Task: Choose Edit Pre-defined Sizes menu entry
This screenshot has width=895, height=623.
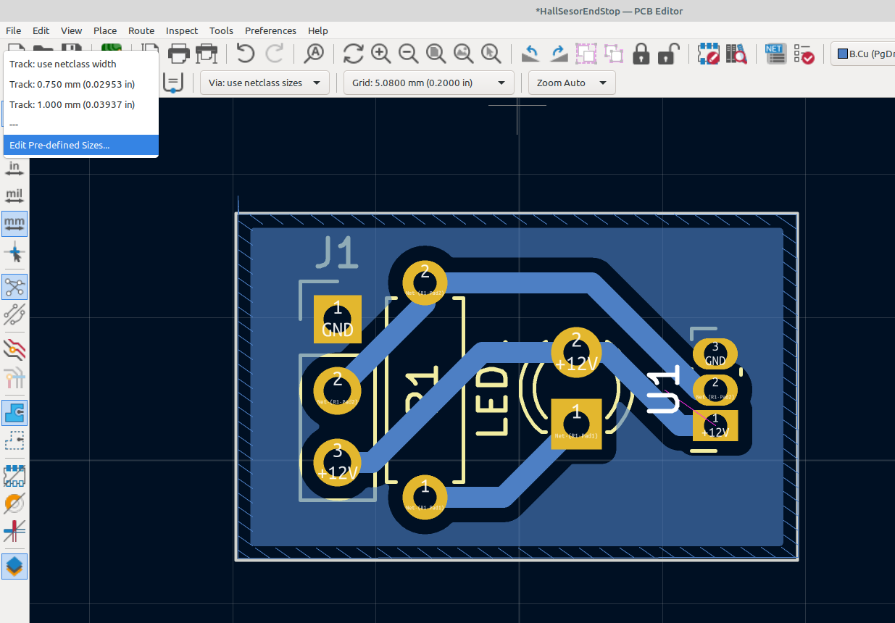Action: tap(59, 145)
